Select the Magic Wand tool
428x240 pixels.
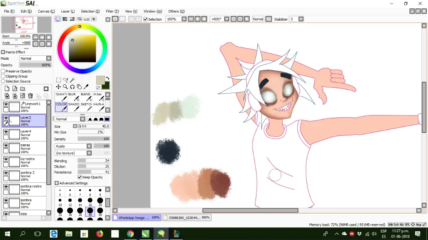click(x=73, y=80)
